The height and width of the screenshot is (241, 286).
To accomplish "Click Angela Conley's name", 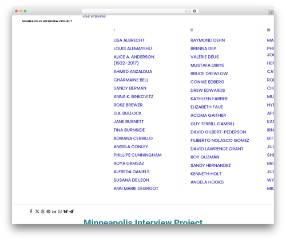I will click(x=131, y=147).
